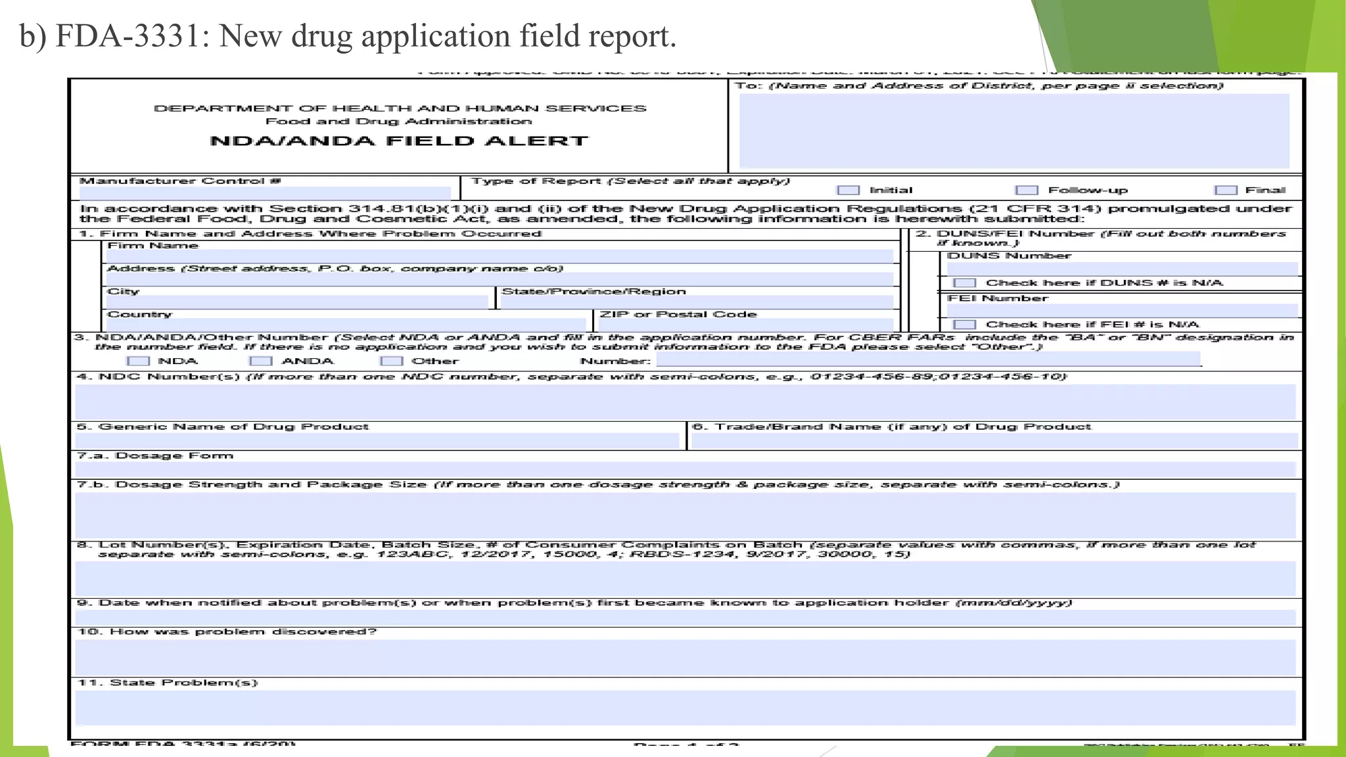Select the NDA application type checkbox
Viewport: 1346px width, 757px height.
(x=138, y=361)
